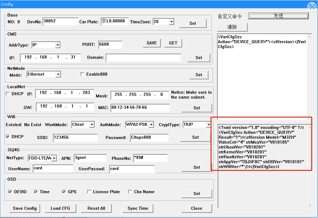Click the XML response output area
The image size is (318, 218).
[263, 166]
